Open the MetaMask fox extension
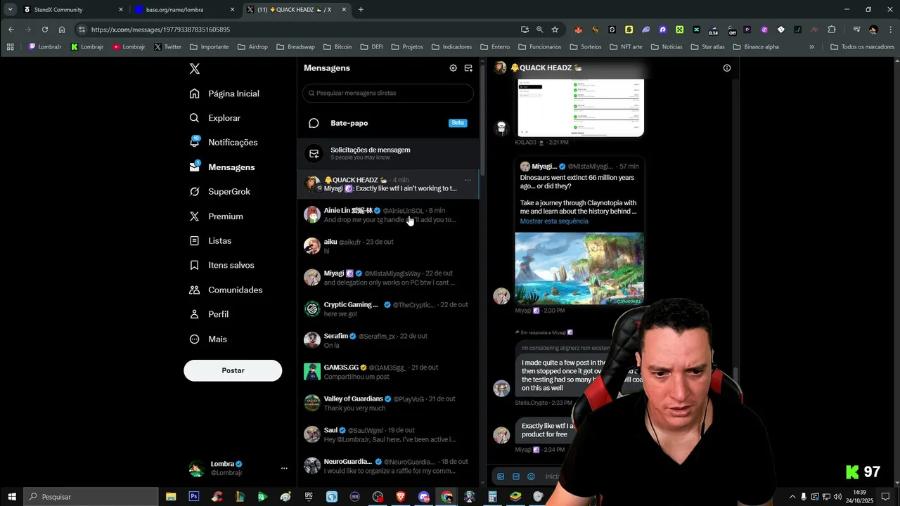This screenshot has height=506, width=900. 578,30
